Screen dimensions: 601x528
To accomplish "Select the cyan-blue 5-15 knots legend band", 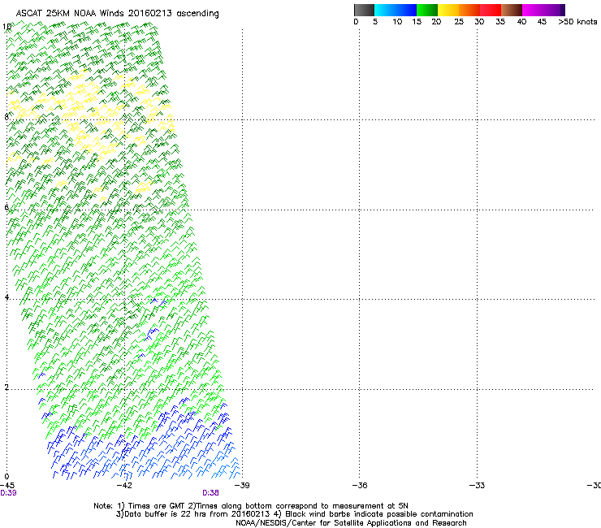I will [x=396, y=10].
